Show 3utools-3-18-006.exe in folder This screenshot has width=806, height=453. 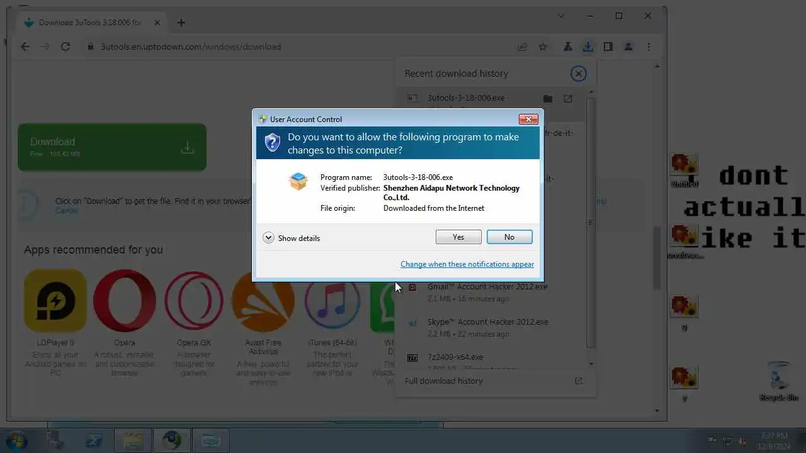pyautogui.click(x=548, y=99)
